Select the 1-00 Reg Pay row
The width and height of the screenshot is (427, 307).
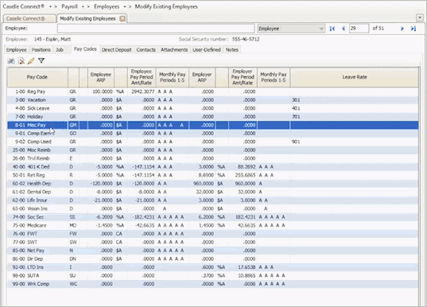point(212,91)
